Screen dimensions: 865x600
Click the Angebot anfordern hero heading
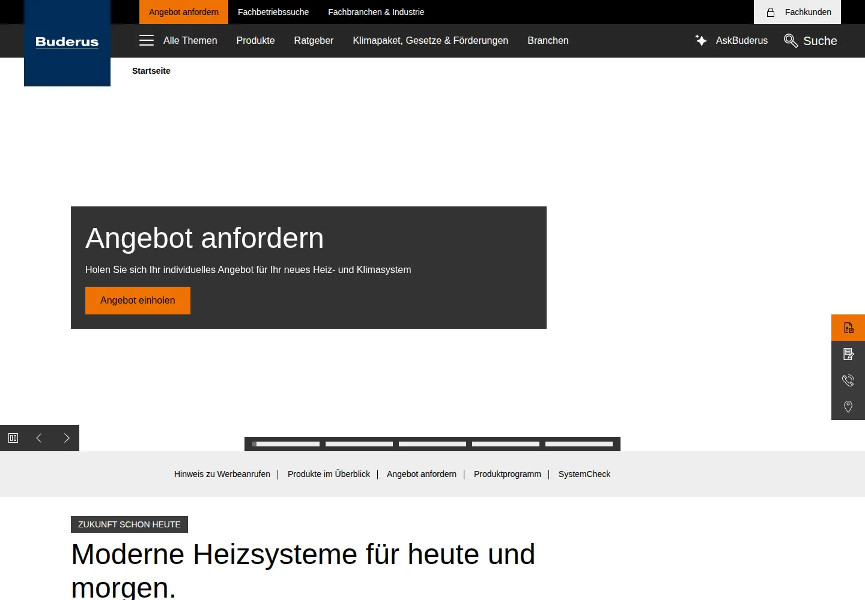pos(205,238)
